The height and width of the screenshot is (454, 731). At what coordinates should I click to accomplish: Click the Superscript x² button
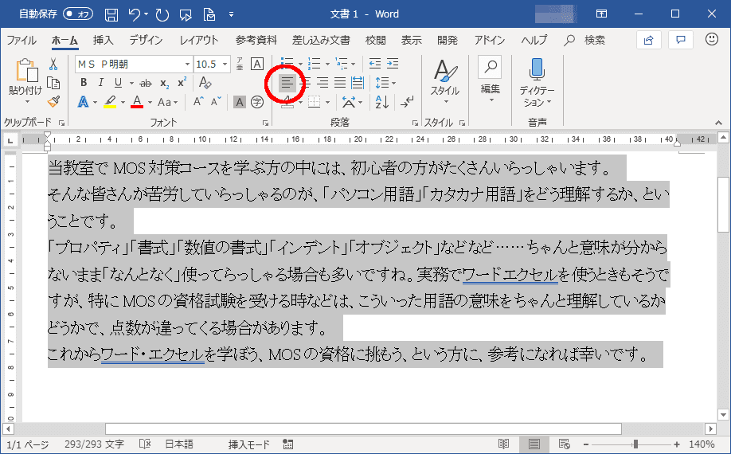(182, 83)
